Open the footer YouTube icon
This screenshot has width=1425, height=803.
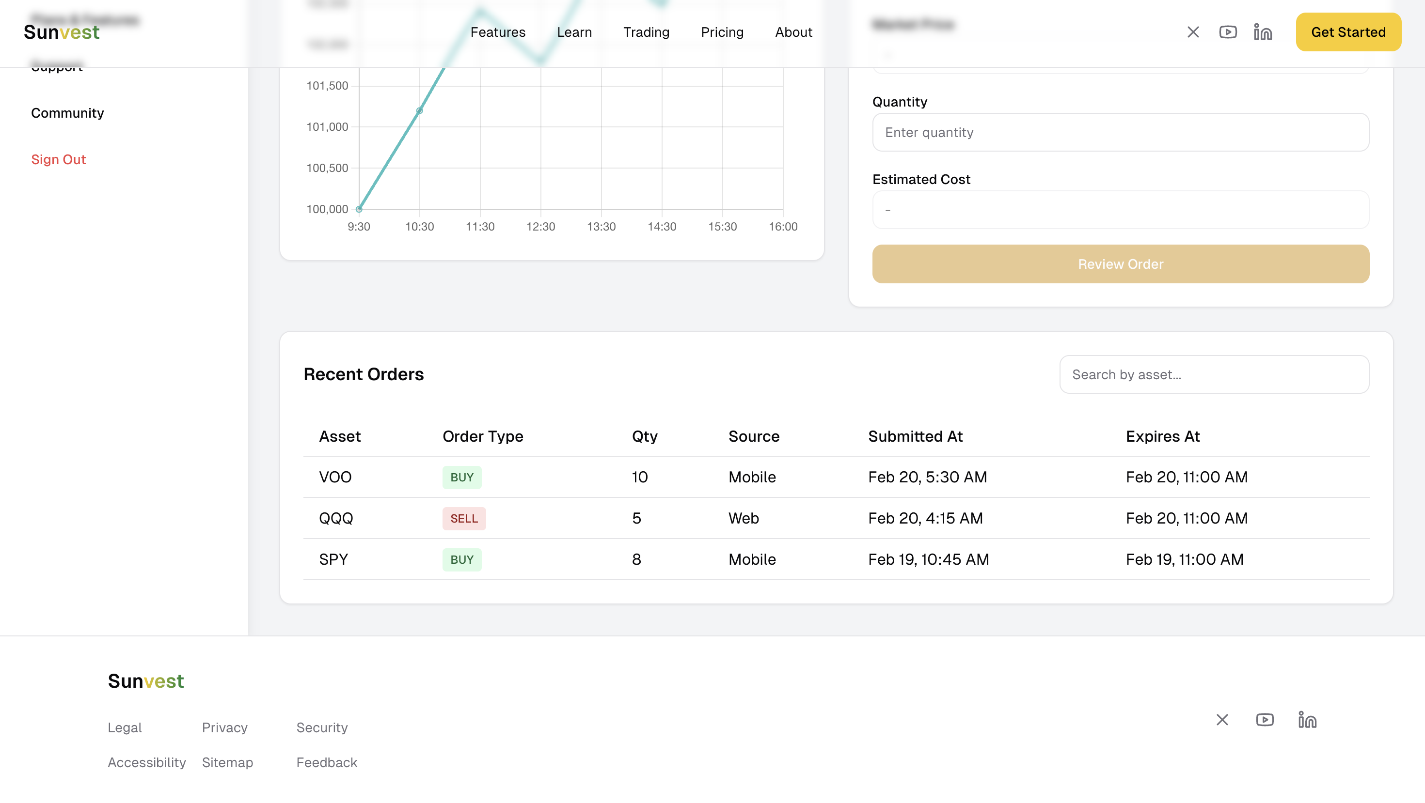pyautogui.click(x=1265, y=720)
